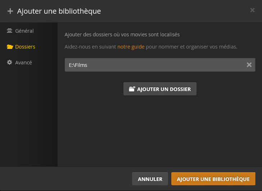The width and height of the screenshot is (262, 191).
Task: Click the Avancé gear icon
Action: 10,63
